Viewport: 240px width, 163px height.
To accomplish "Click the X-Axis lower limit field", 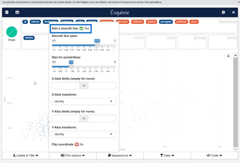I will point(66,85).
